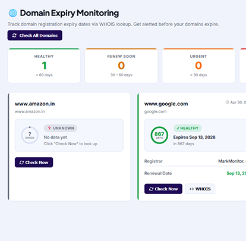The height and width of the screenshot is (241, 246).
Task: Click the question mark check circle for amazon.in
Action: point(30,135)
